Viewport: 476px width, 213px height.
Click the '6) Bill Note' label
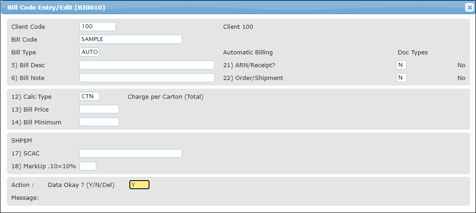click(x=28, y=78)
